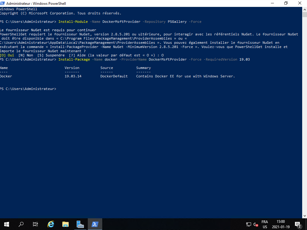Minimize the PowerShell window

(272, 3)
